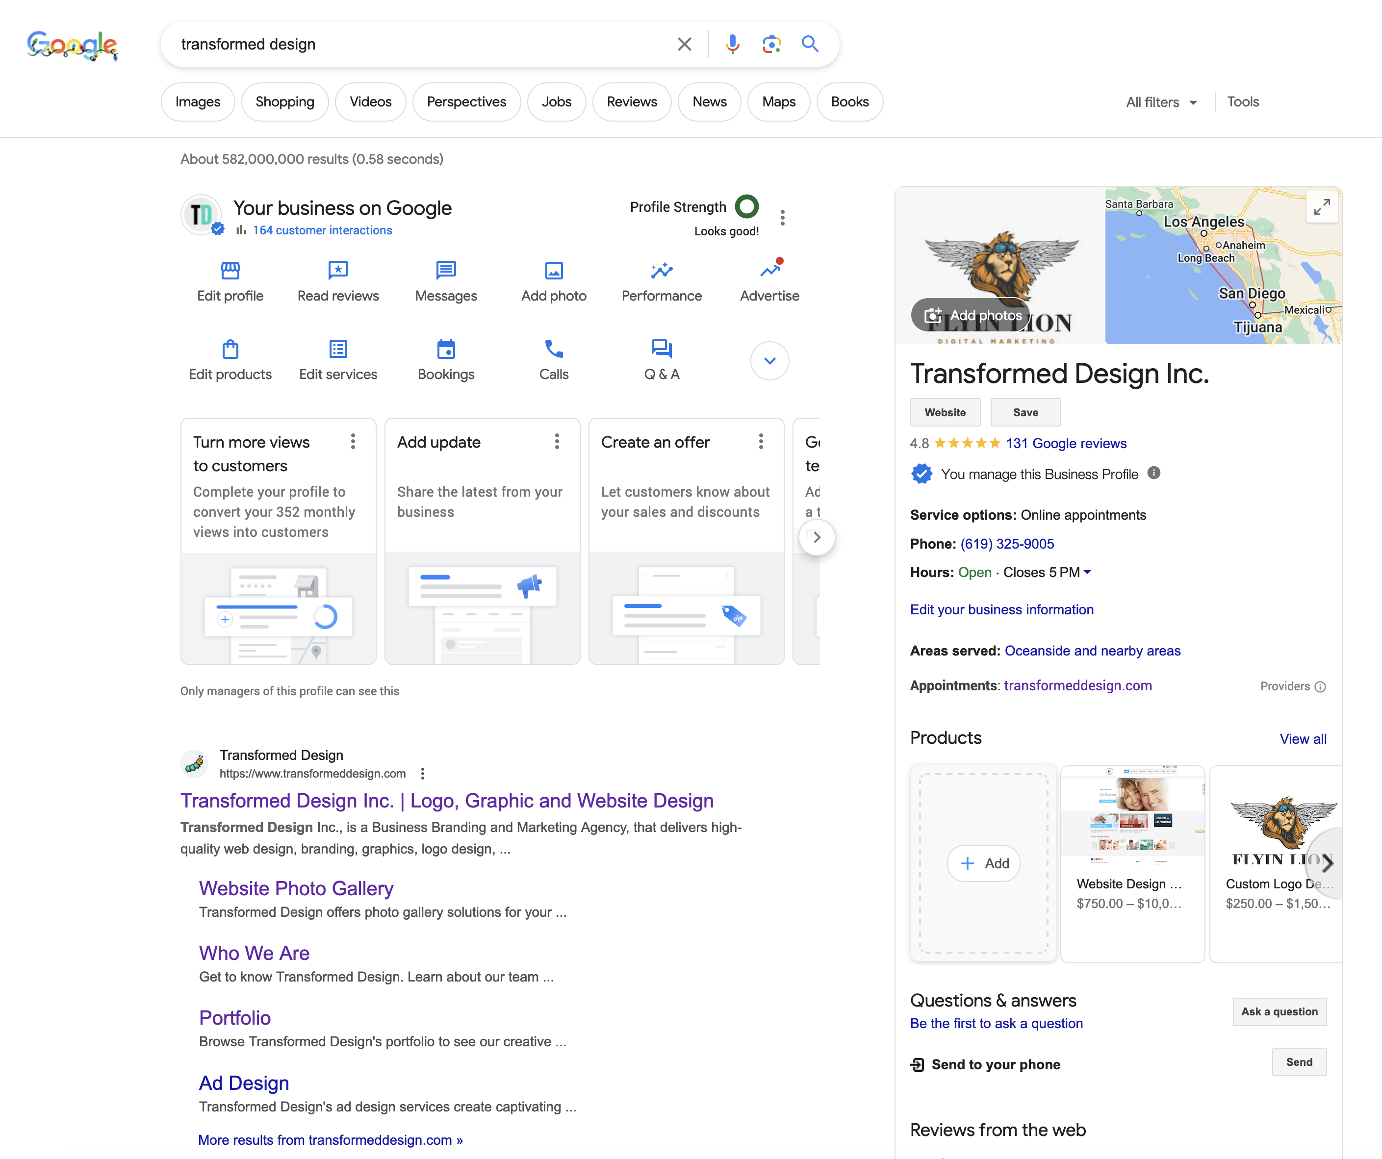1382x1159 pixels.
Task: Open options menu on Turn more views card
Action: tap(354, 441)
